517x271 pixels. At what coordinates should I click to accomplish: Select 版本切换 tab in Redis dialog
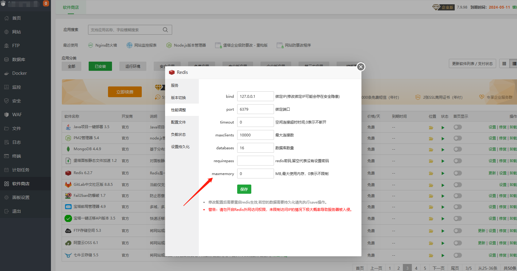182,97
